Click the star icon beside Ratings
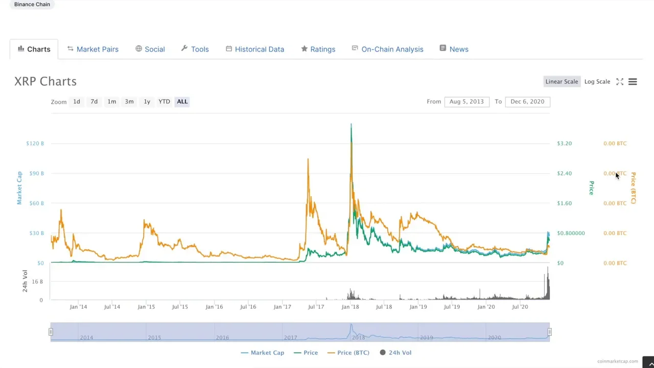 coord(304,49)
